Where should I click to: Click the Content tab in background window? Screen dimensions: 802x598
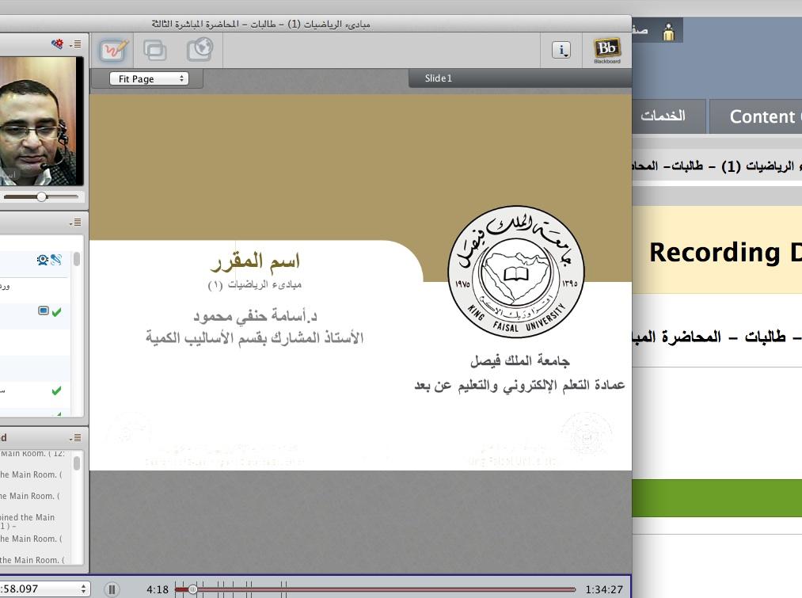pyautogui.click(x=757, y=116)
